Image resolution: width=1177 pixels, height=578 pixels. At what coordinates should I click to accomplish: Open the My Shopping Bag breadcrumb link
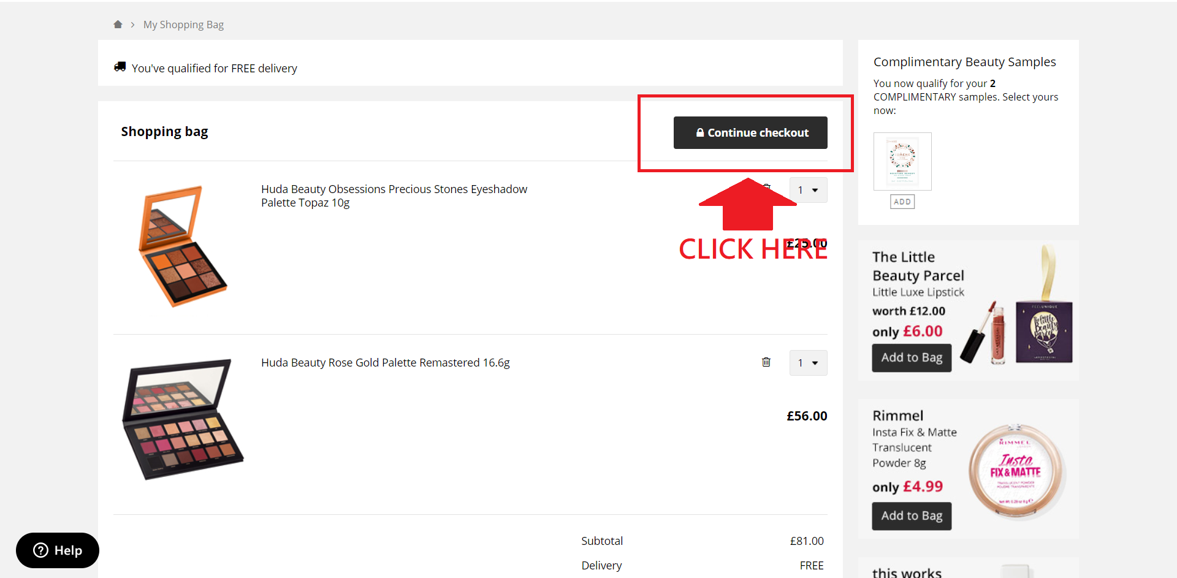[x=183, y=25]
